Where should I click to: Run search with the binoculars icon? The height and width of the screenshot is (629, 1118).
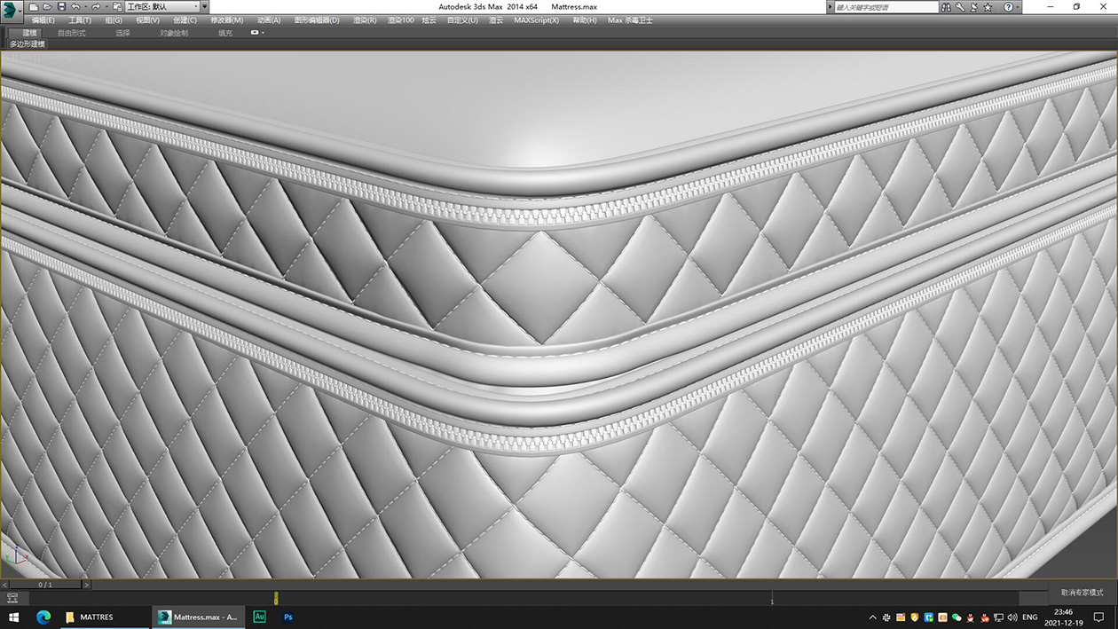pos(947,7)
